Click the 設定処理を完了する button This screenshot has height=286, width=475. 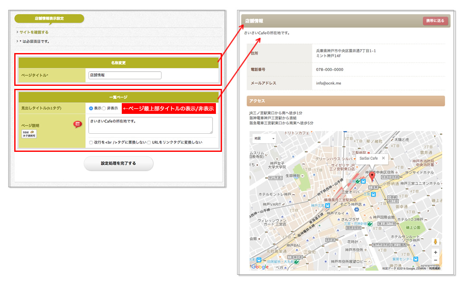coord(118,163)
